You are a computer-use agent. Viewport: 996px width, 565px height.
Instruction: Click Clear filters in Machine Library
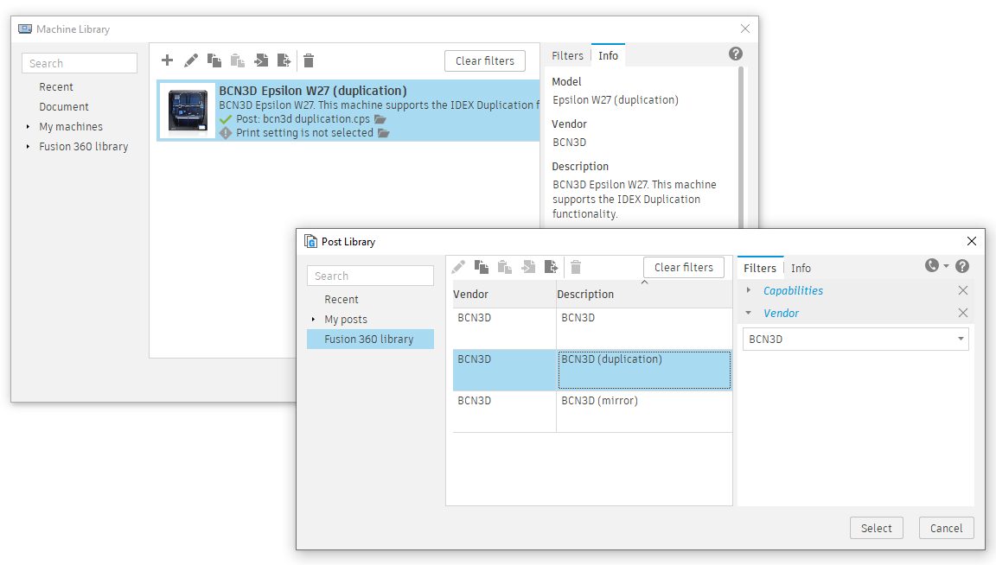[485, 61]
